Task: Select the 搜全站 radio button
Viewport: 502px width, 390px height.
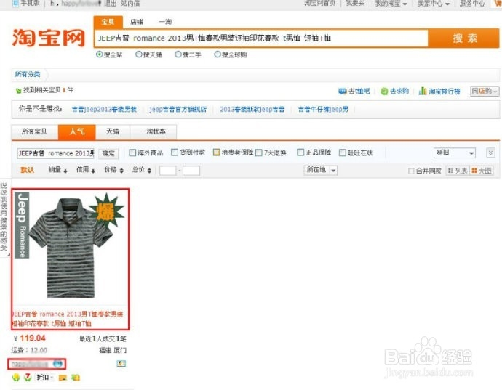Action: click(99, 54)
